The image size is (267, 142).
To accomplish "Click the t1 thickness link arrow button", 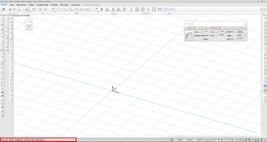I will 226,32.
